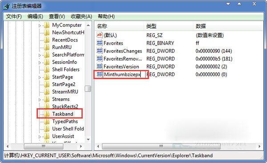Viewport: 267px width, 163px height.
Task: Click the FavoritesVersion DWORD value icon
Action: pos(99,66)
